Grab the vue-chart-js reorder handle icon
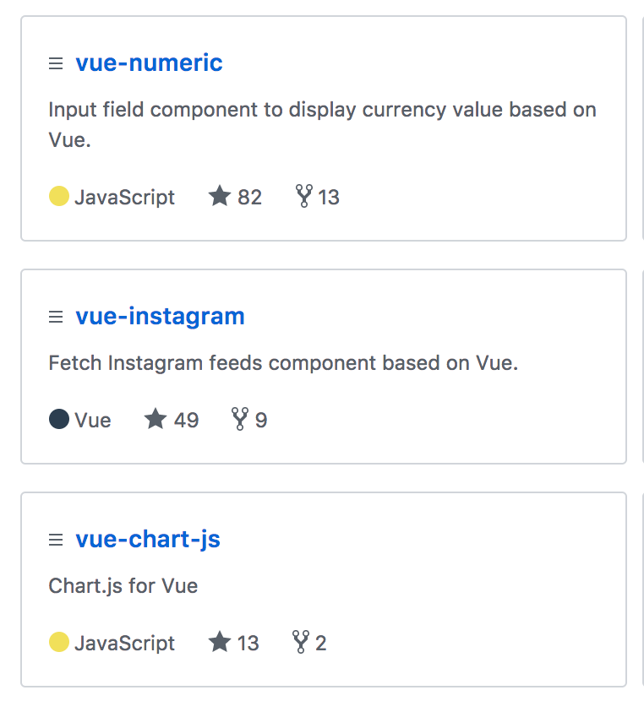The width and height of the screenshot is (644, 701). [x=56, y=540]
